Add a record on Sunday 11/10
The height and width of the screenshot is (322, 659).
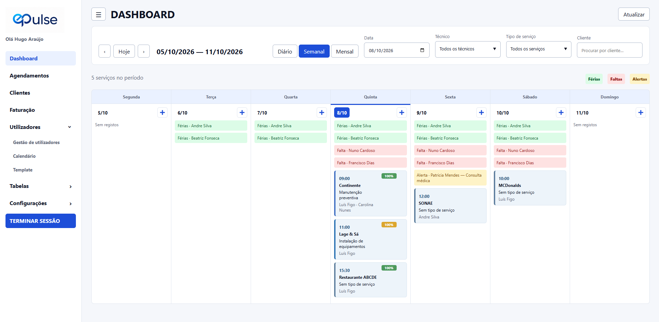pyautogui.click(x=641, y=112)
